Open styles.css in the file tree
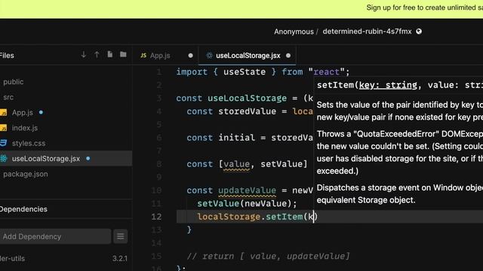This screenshot has height=271, width=483. pos(29,143)
